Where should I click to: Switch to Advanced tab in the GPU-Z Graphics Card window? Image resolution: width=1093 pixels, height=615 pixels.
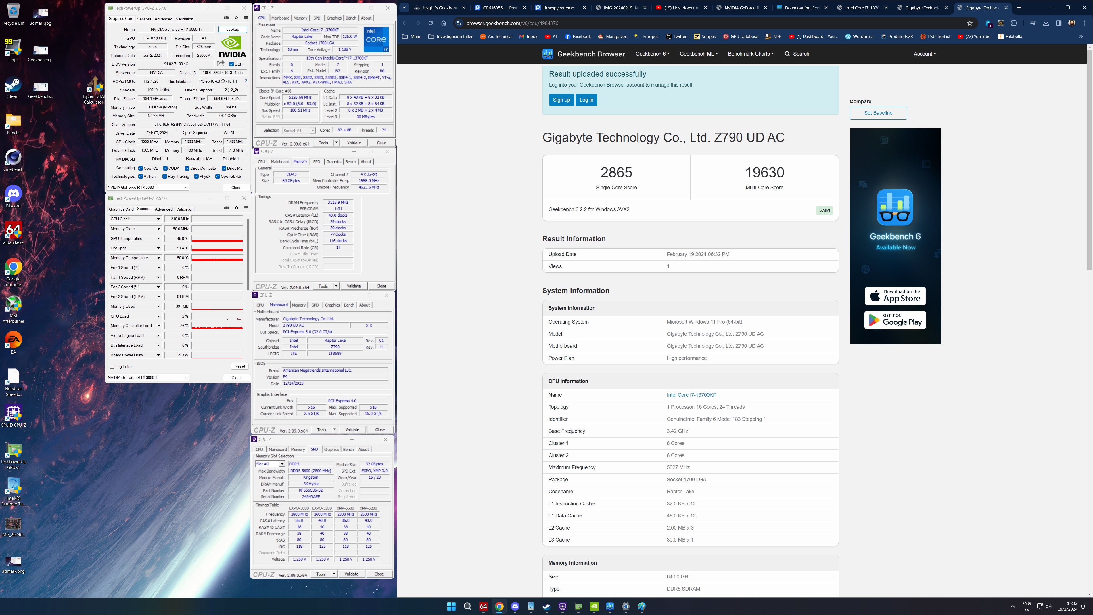(163, 19)
